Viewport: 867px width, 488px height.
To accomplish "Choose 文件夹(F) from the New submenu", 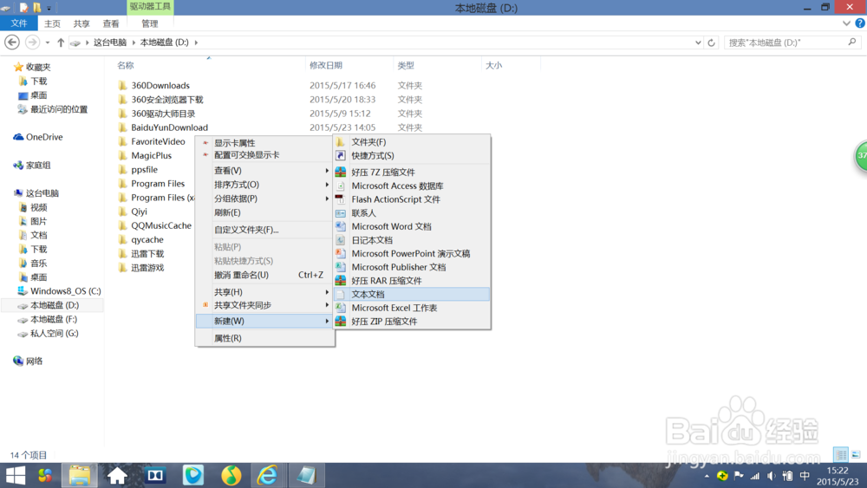I will [x=412, y=142].
